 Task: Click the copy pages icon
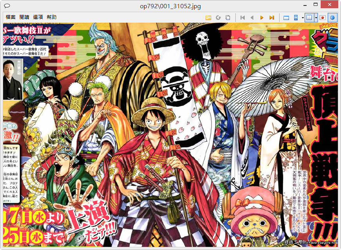(x=228, y=18)
